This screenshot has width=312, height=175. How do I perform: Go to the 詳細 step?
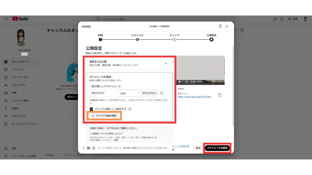click(x=100, y=39)
